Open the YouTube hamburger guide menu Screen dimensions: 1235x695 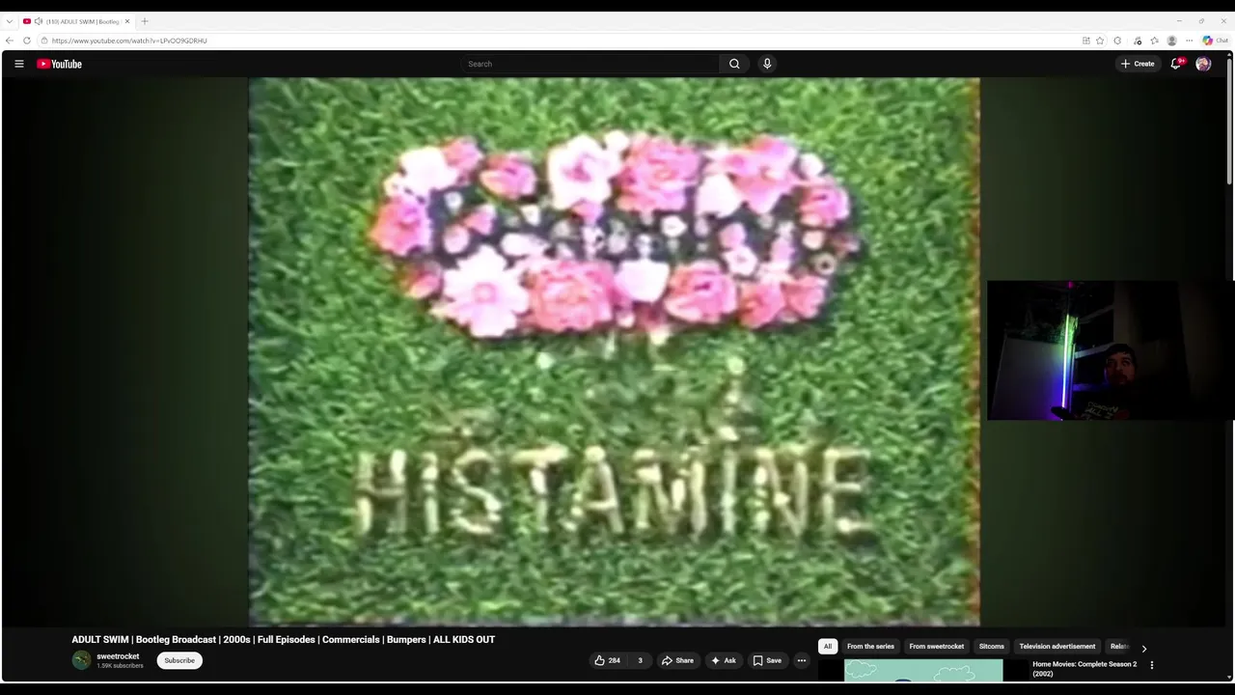pyautogui.click(x=18, y=64)
